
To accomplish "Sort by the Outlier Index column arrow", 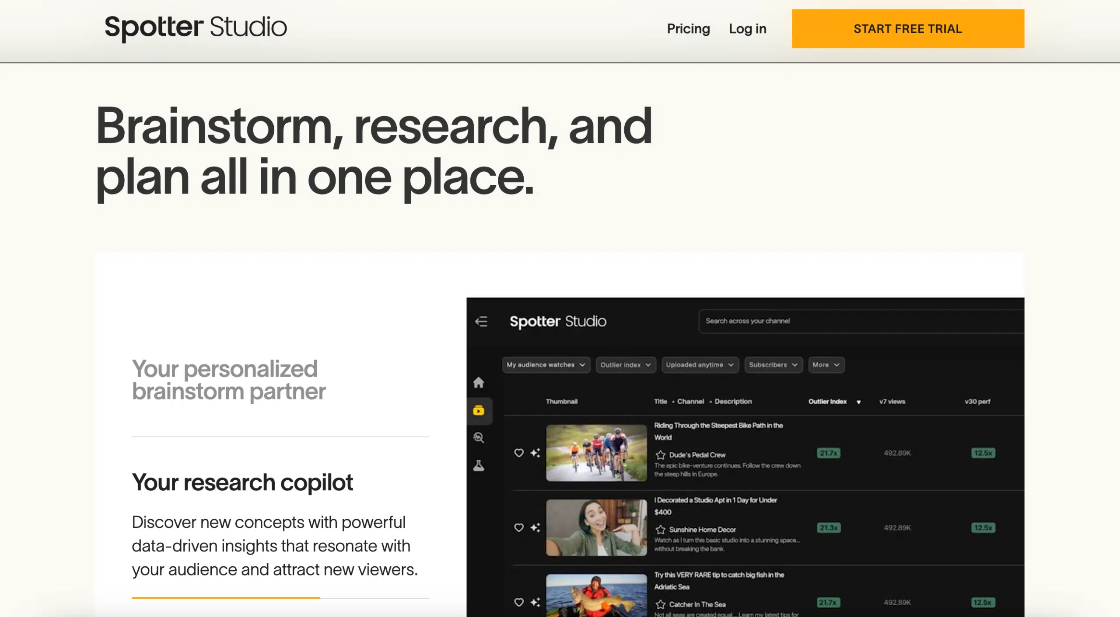I will [859, 402].
